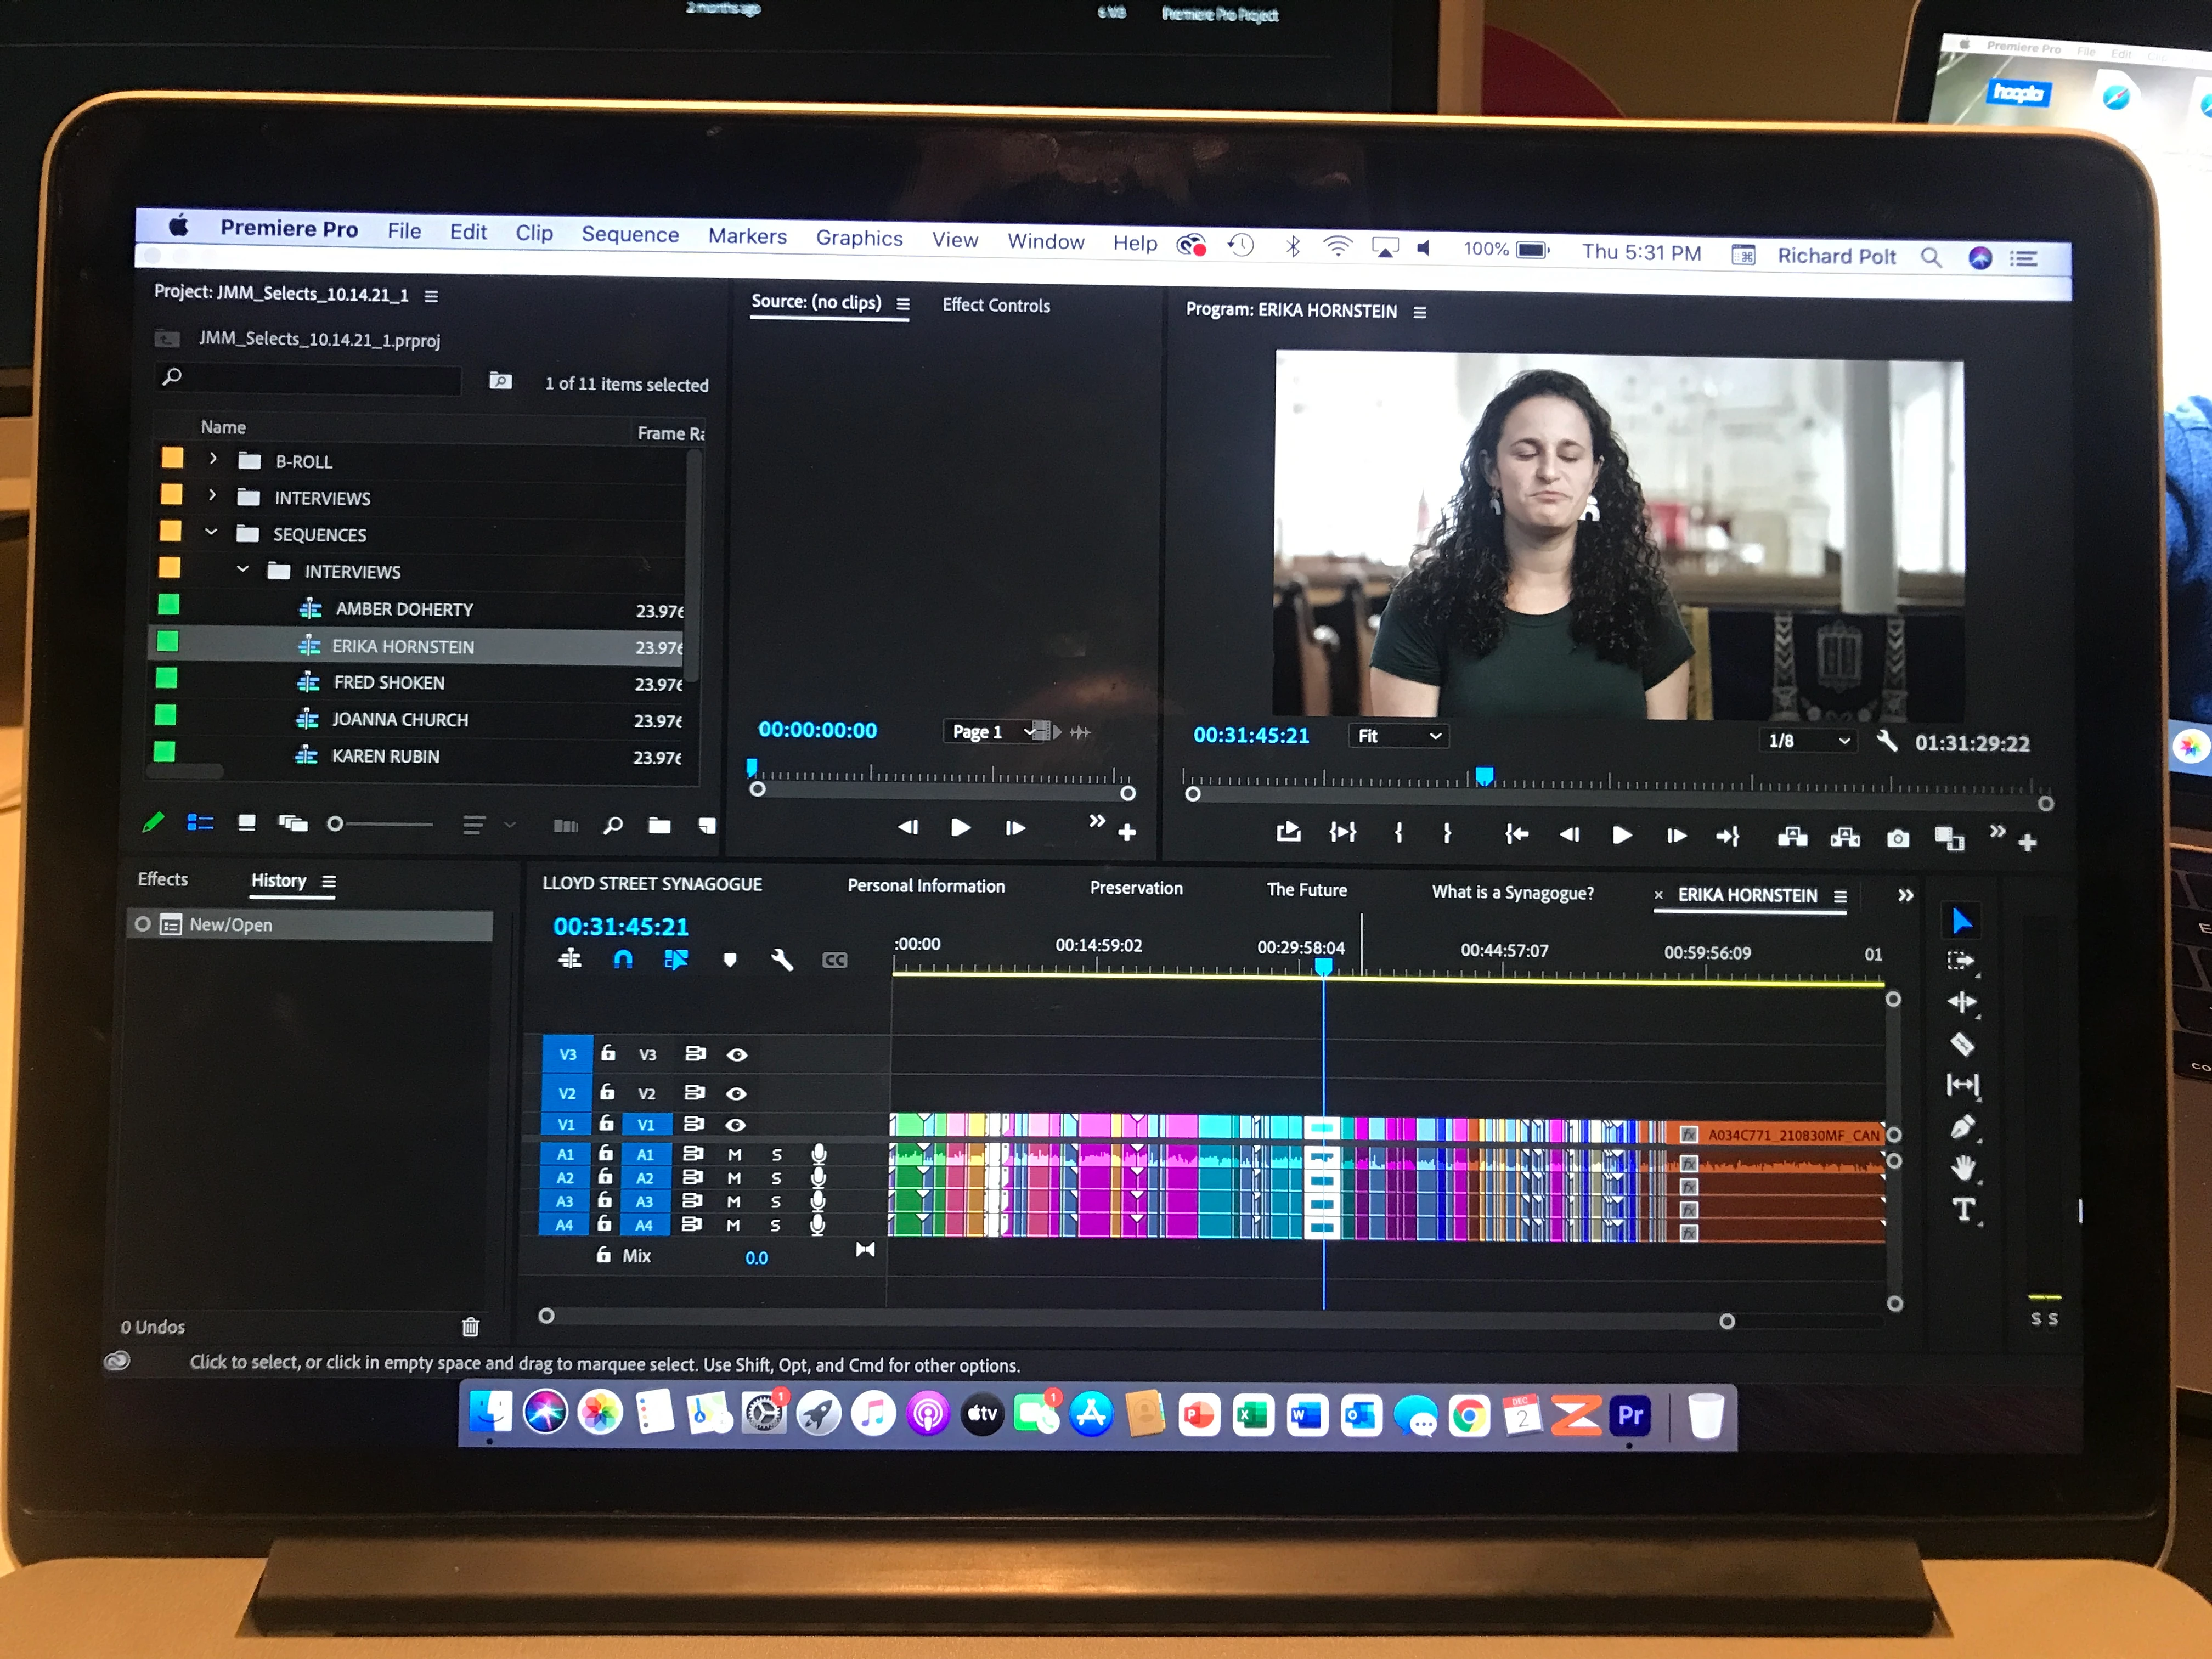
Task: Toggle lock on track V3
Action: [608, 1053]
